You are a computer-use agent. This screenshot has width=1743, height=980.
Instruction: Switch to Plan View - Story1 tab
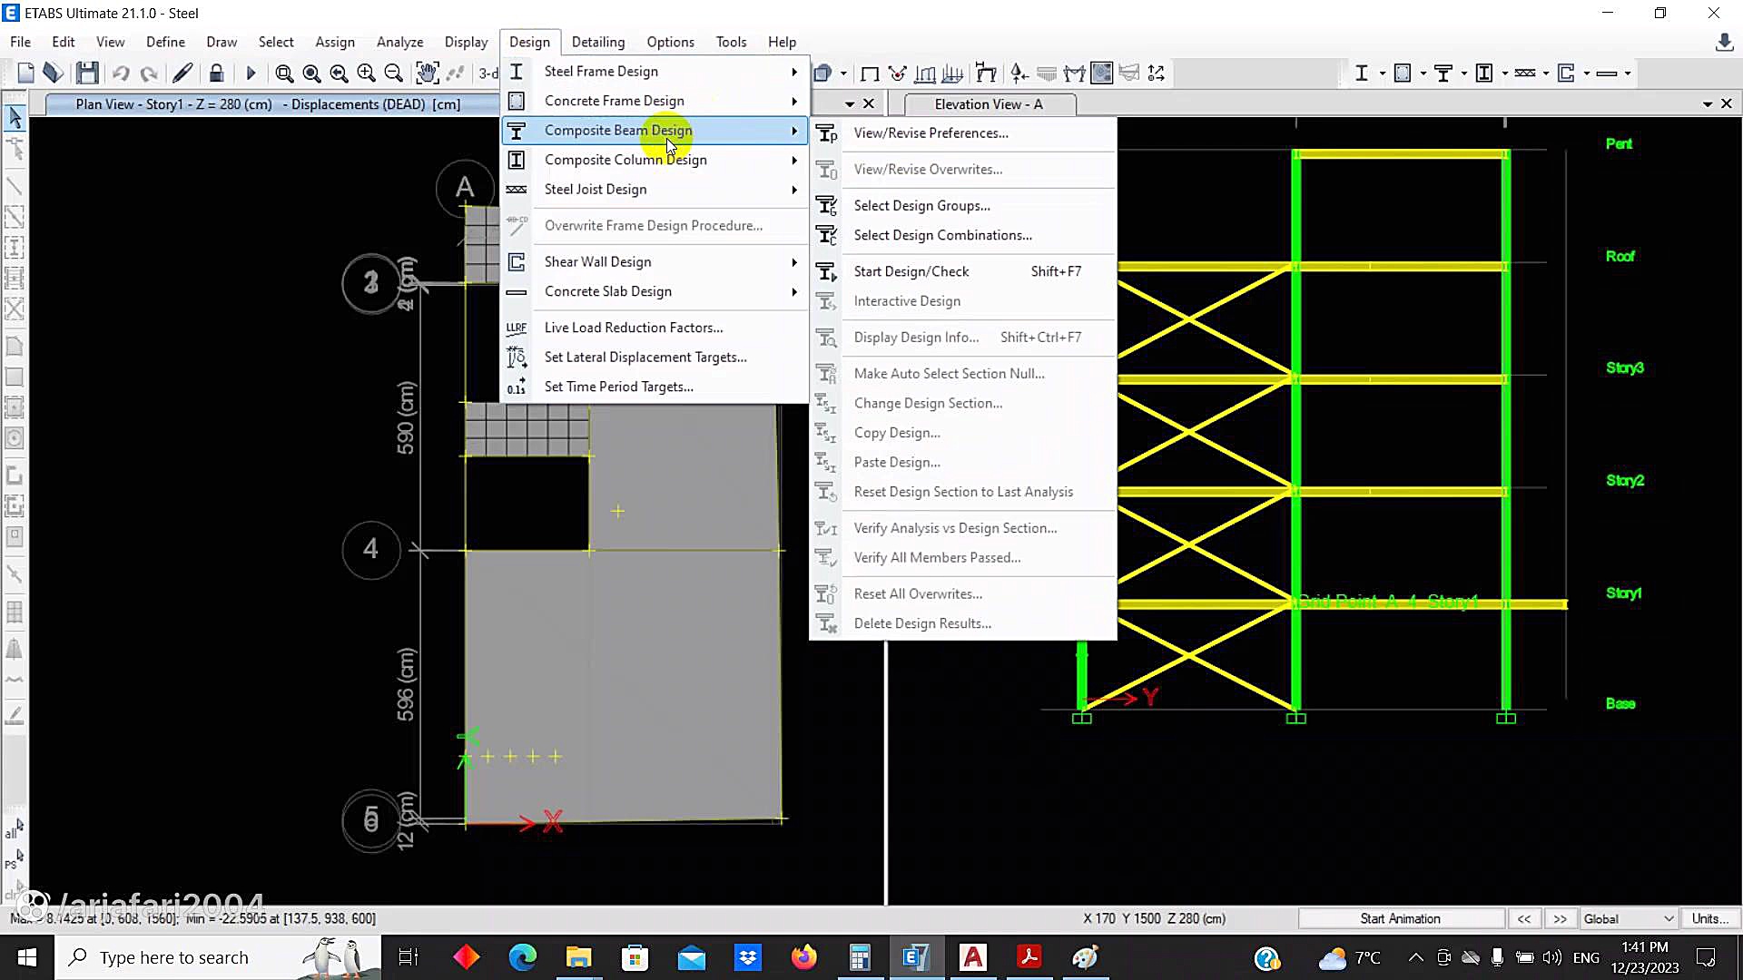pos(268,104)
